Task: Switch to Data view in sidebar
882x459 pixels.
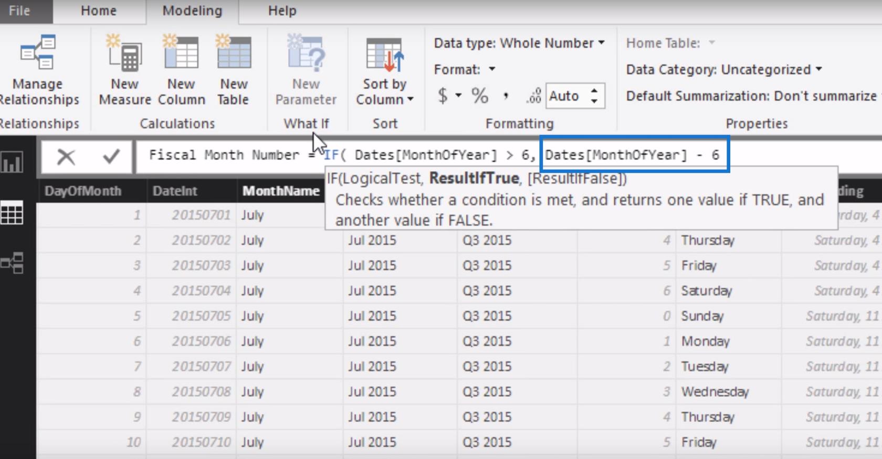Action: [12, 213]
